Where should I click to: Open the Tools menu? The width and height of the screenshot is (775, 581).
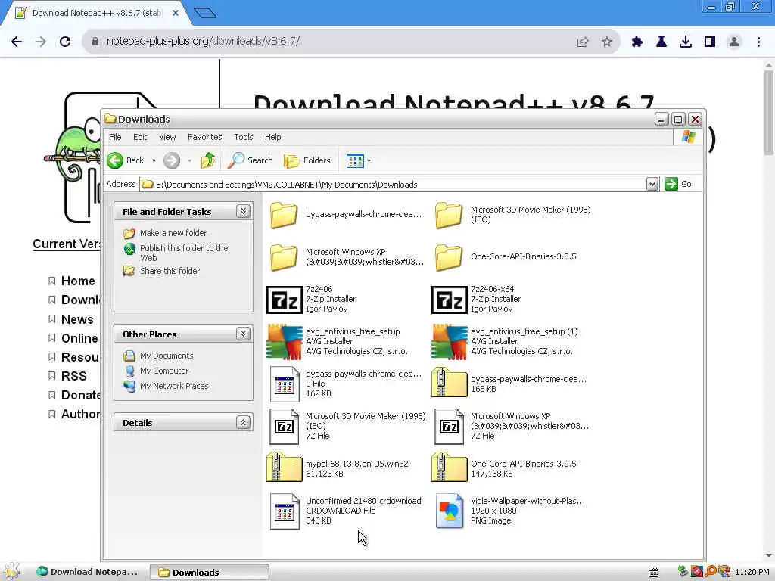click(x=243, y=137)
